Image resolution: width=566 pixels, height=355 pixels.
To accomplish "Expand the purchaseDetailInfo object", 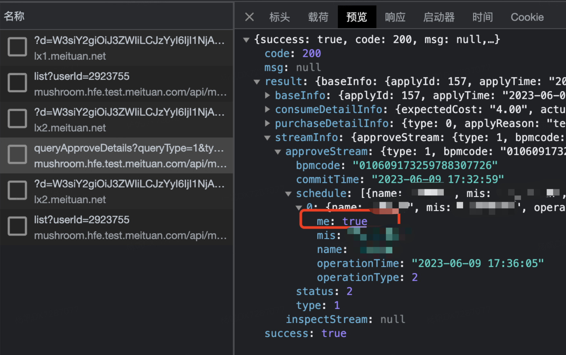I will pyautogui.click(x=268, y=123).
